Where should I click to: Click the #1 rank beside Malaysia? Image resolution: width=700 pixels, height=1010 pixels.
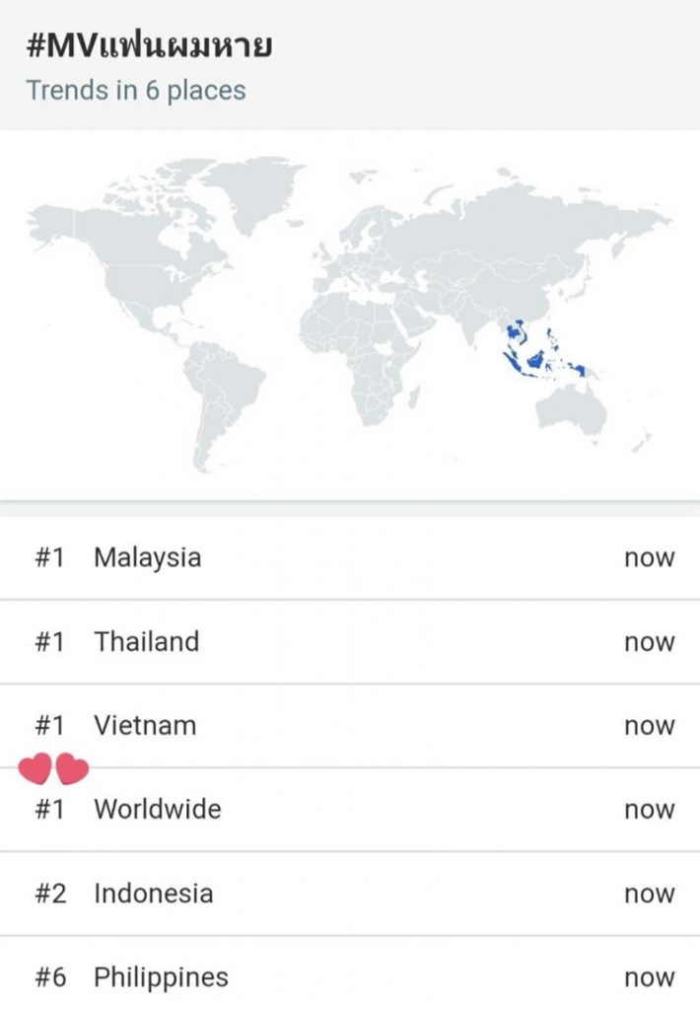(49, 557)
